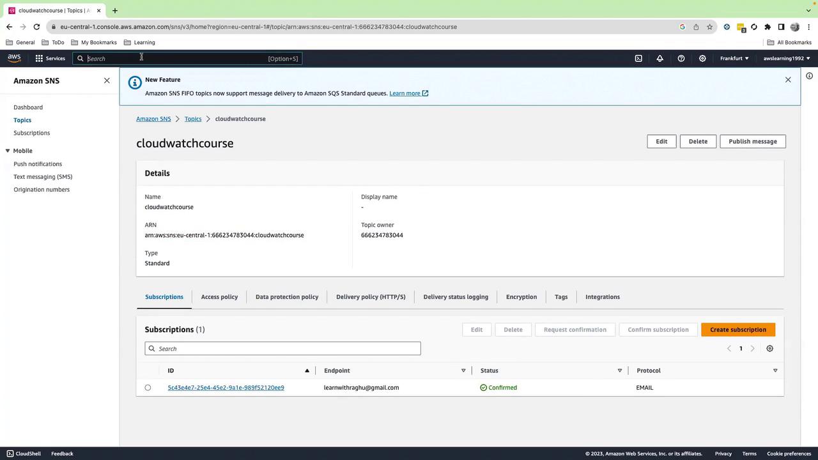Screen dimensions: 818x460
Task: Go to the AWS console home logo
Action: tap(14, 58)
